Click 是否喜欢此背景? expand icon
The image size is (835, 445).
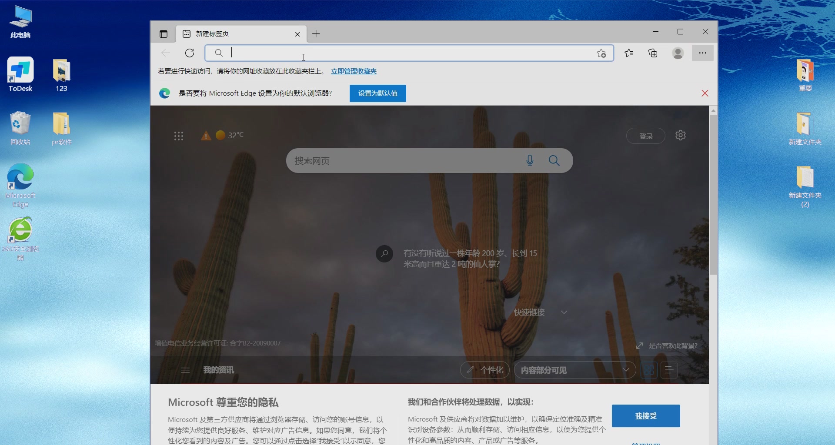639,346
